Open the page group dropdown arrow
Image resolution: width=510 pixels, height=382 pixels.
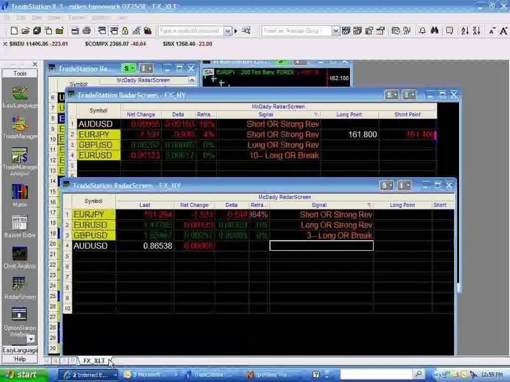[336, 31]
